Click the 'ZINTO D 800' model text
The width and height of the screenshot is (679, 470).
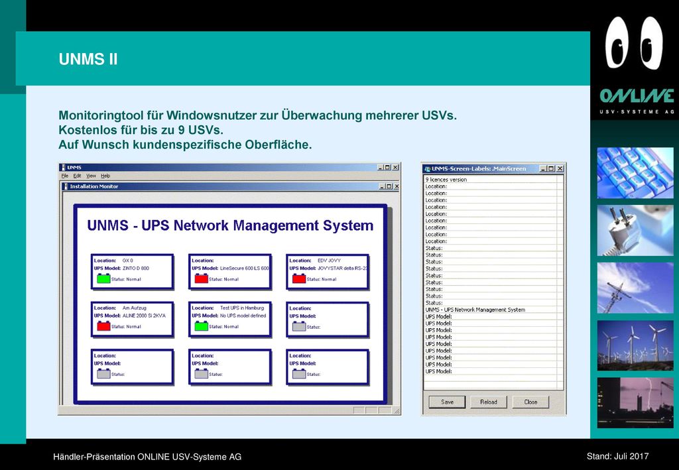(135, 268)
